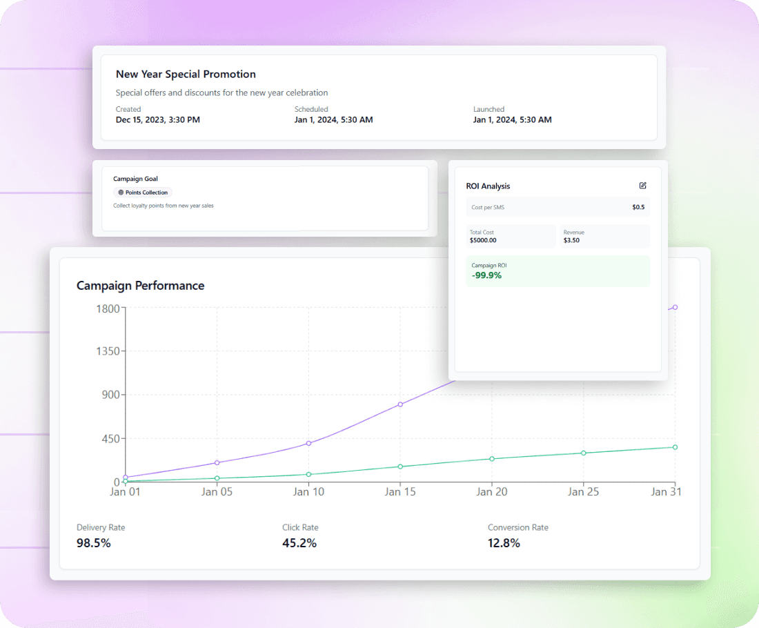759x628 pixels.
Task: Click the campaign description about special offers
Action: coord(221,92)
